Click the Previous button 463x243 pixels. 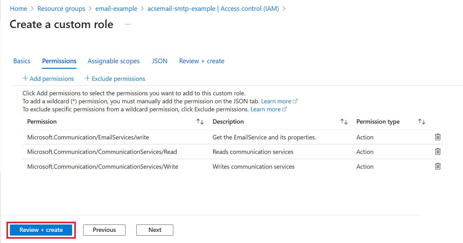(x=104, y=230)
